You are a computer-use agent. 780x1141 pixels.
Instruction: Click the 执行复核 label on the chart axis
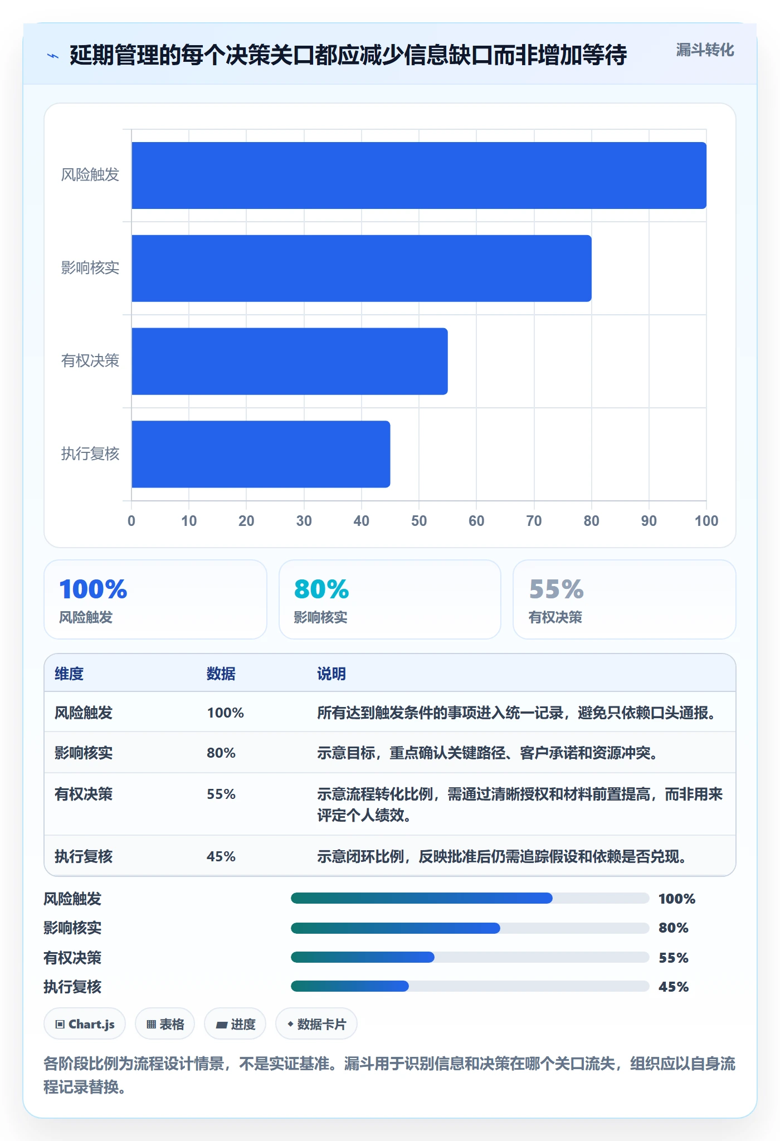[90, 454]
